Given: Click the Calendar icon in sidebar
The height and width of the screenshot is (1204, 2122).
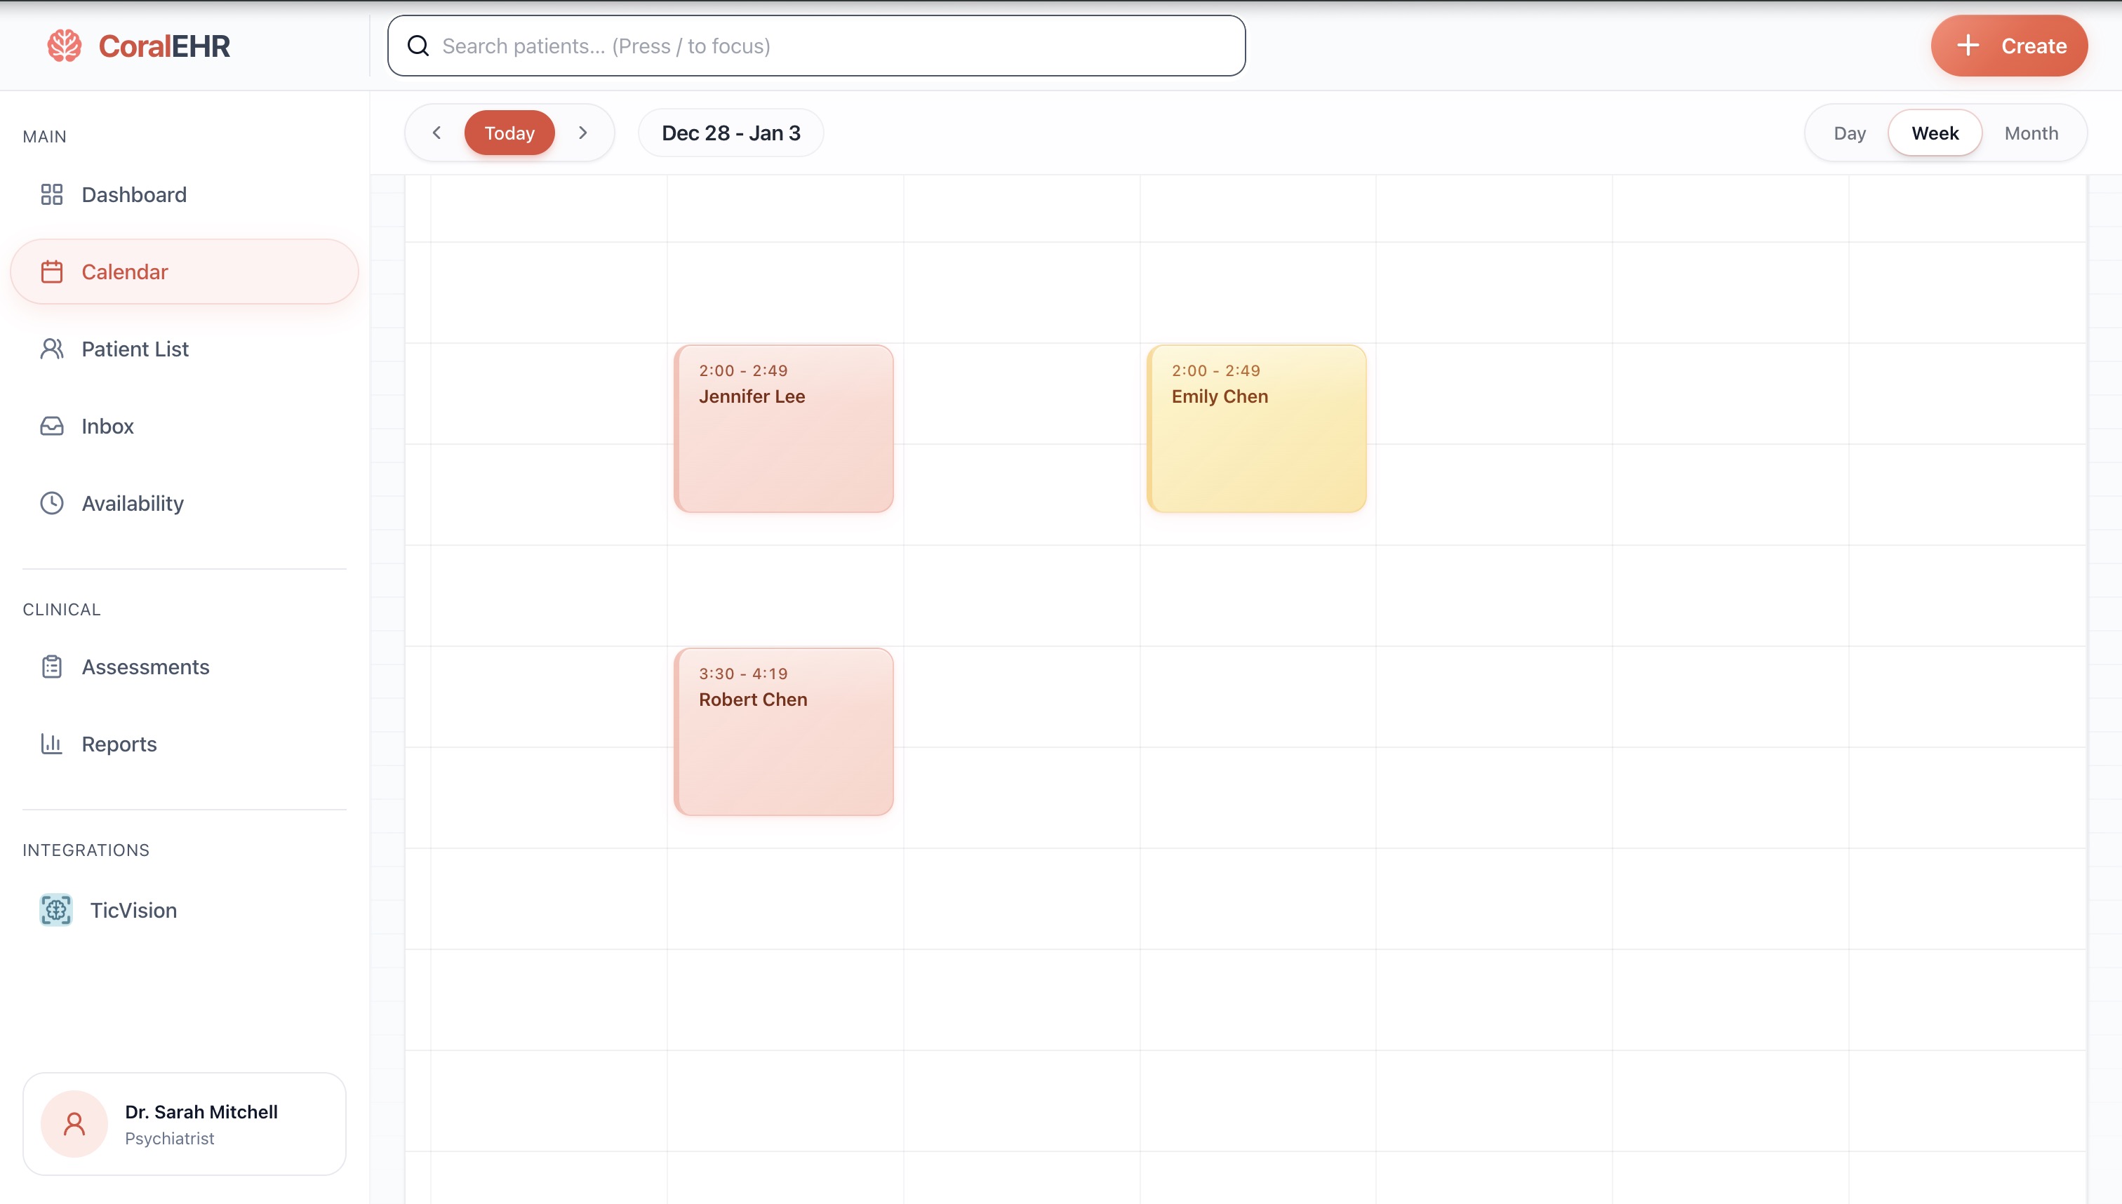Looking at the screenshot, I should pyautogui.click(x=52, y=272).
